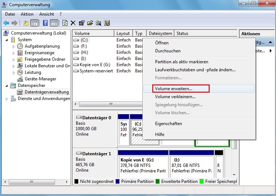Choose Öffnen in context menu
Viewport: 276px width, 196px height.
[199, 43]
